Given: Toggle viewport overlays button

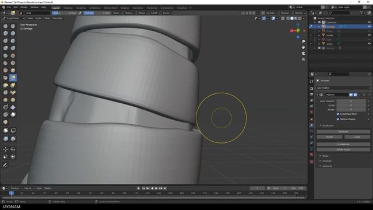Looking at the screenshot, I should pos(273,18).
